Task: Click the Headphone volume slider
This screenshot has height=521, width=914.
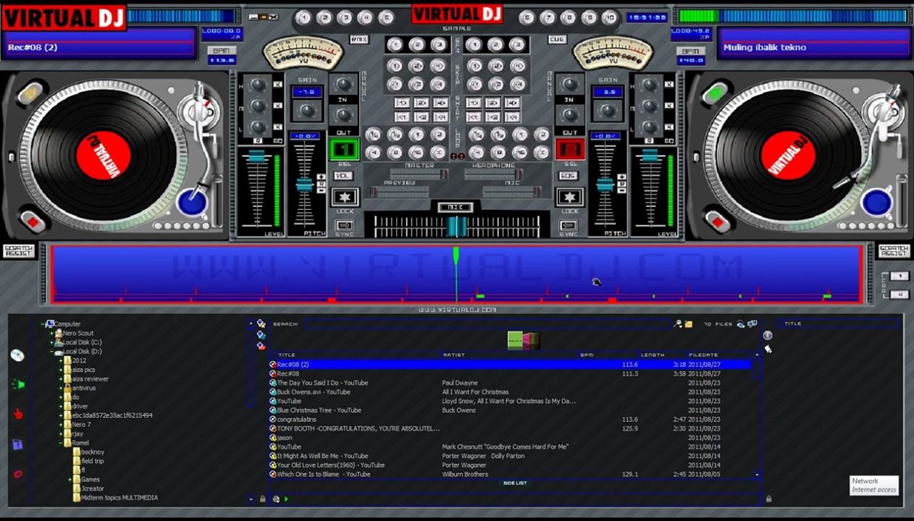Action: (x=493, y=174)
